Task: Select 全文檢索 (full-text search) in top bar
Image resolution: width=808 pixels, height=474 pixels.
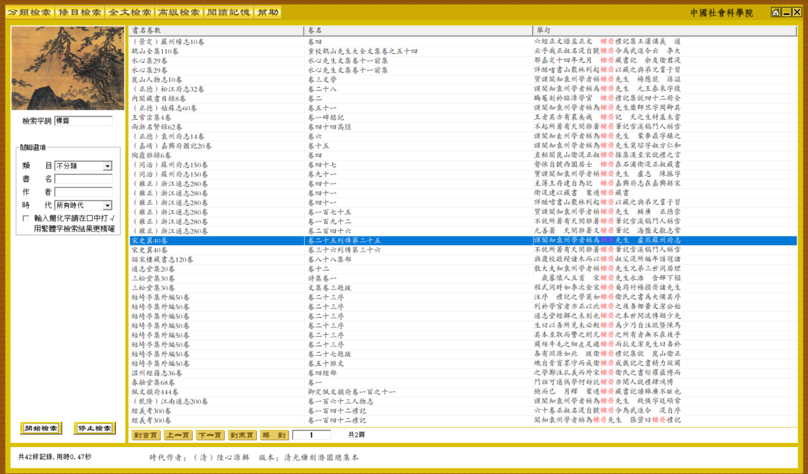Action: tap(129, 11)
